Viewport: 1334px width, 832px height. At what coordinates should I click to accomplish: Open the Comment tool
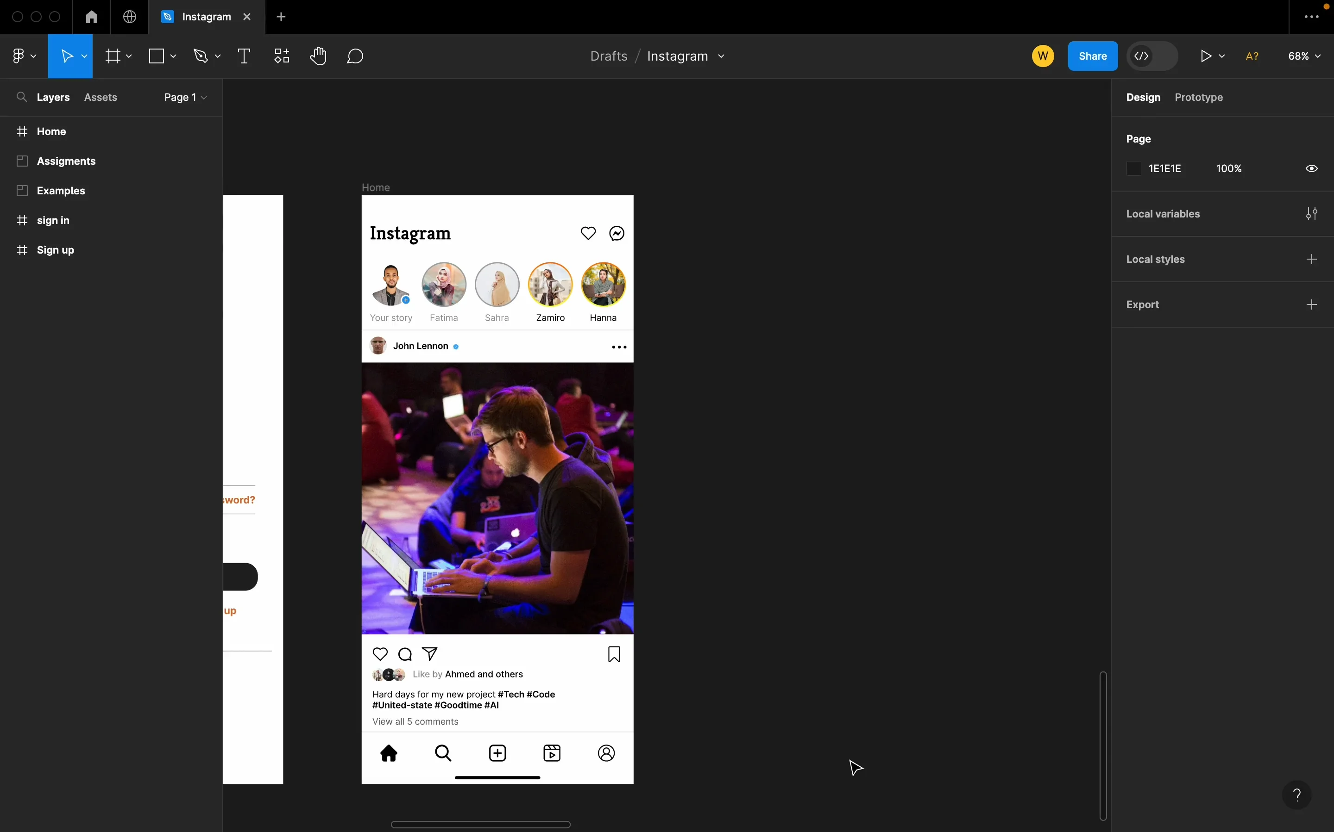[354, 56]
